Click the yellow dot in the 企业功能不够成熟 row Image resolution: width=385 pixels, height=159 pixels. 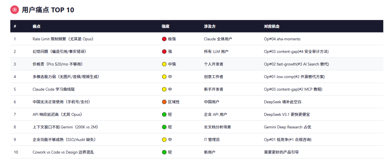(x=164, y=140)
